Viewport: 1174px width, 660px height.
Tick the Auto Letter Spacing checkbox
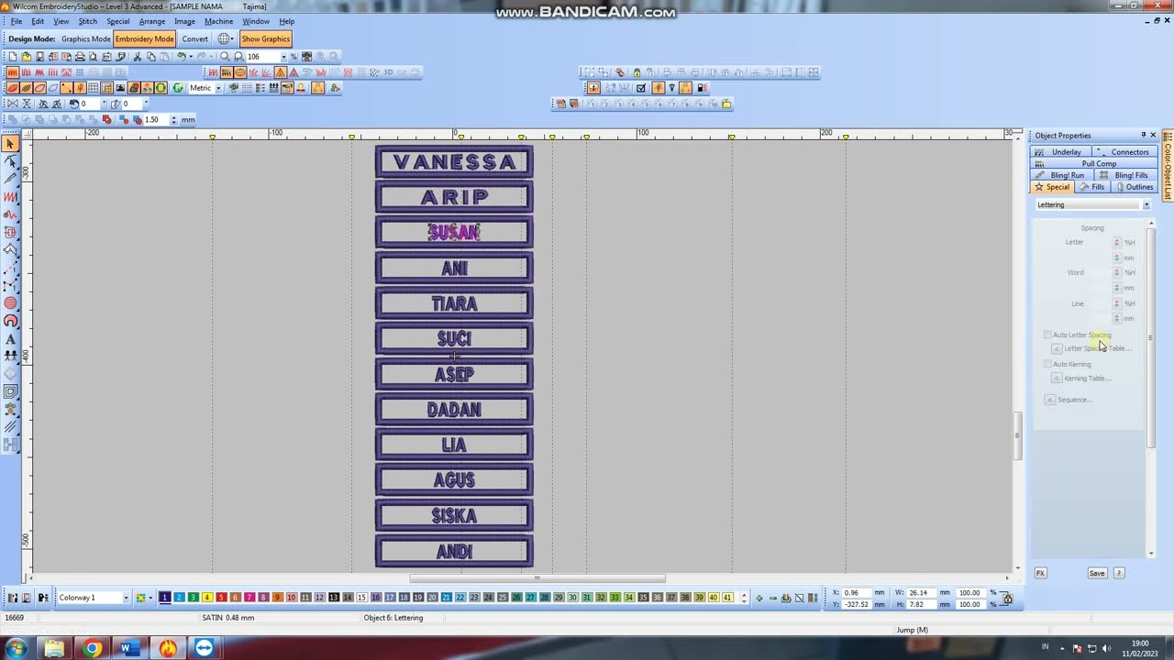pos(1047,335)
